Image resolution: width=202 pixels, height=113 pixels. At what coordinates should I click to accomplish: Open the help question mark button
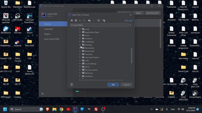point(72,84)
